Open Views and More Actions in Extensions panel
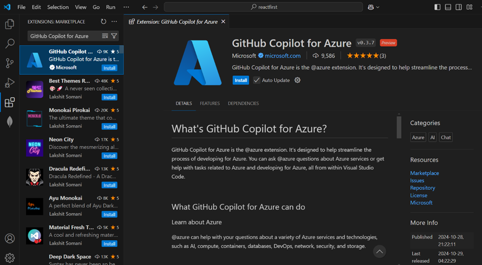 point(114,22)
